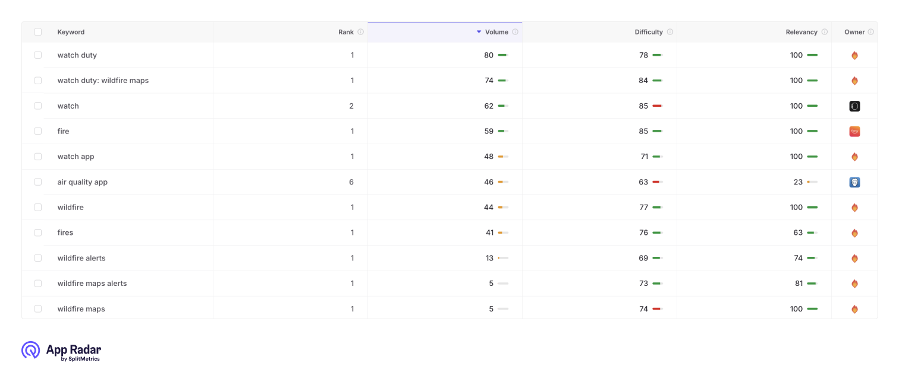Open the Difficulty column info tooltip icon
The width and height of the screenshot is (899, 385).
click(x=669, y=32)
